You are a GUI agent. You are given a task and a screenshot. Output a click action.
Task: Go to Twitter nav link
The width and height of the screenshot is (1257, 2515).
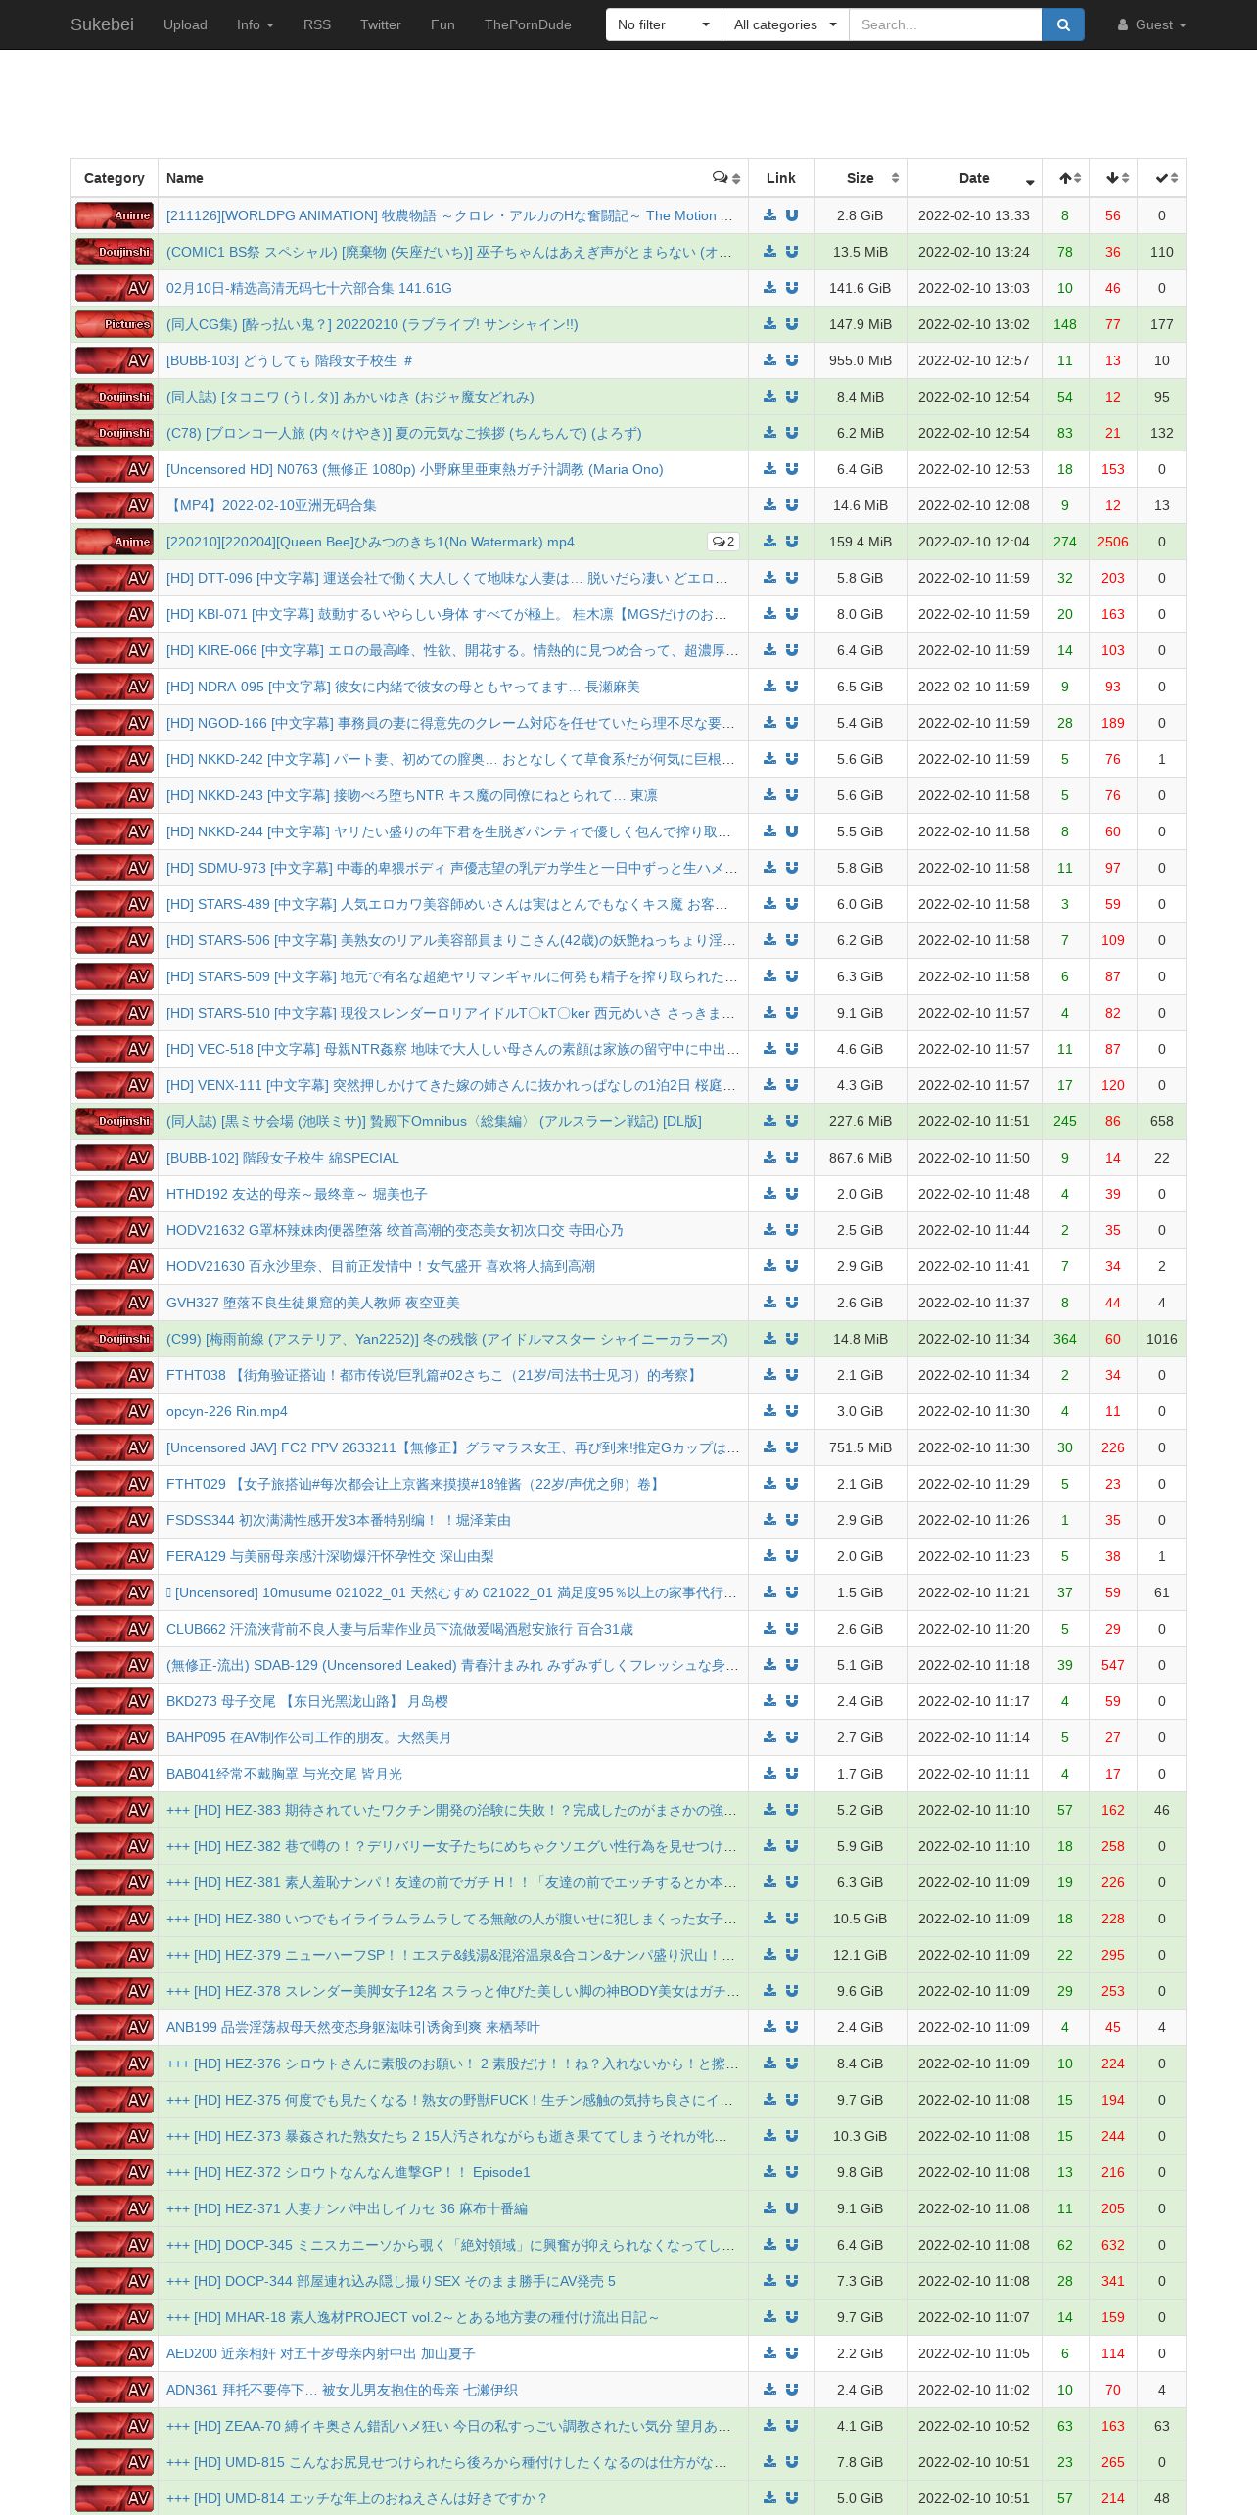(380, 24)
